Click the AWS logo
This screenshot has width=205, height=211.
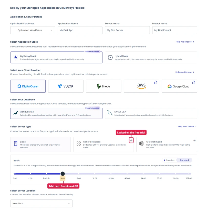click(x=141, y=86)
